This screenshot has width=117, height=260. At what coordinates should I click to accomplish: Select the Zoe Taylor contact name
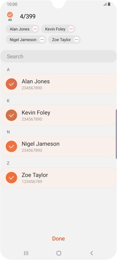click(35, 175)
